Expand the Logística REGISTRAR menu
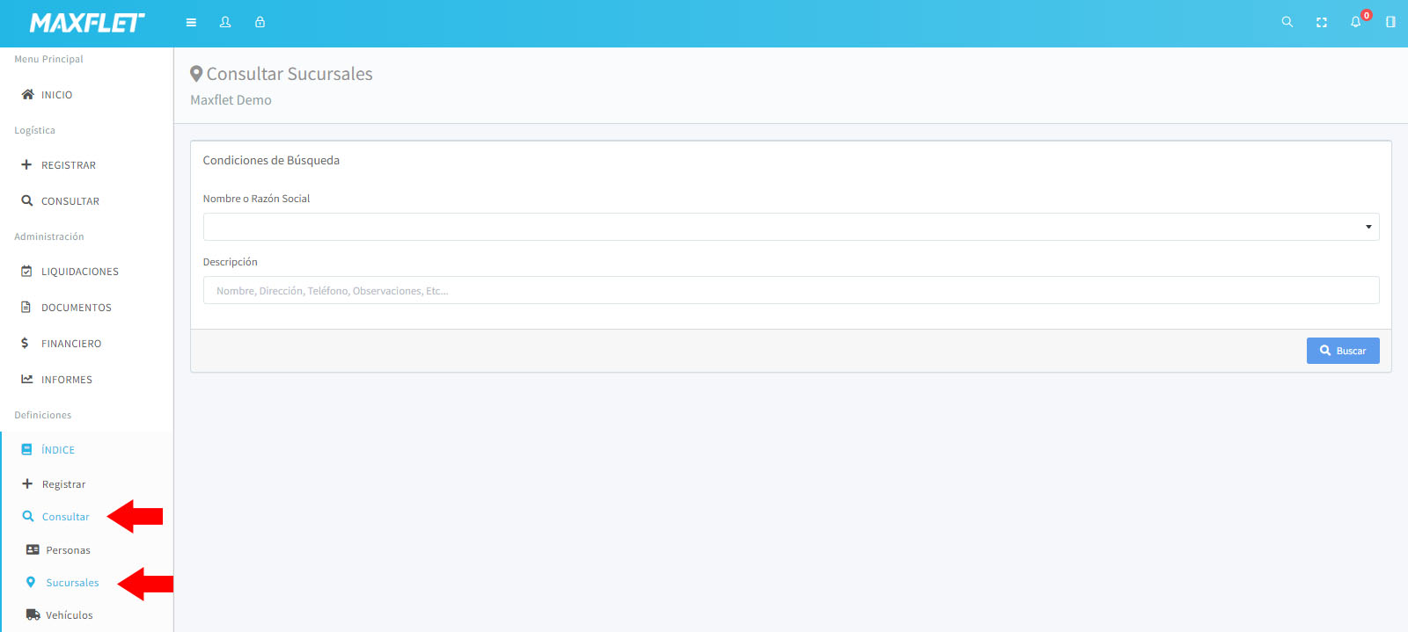This screenshot has height=632, width=1408. (x=69, y=165)
